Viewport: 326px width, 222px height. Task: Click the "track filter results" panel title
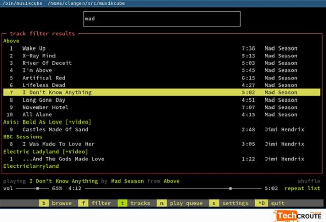pyautogui.click(x=42, y=34)
